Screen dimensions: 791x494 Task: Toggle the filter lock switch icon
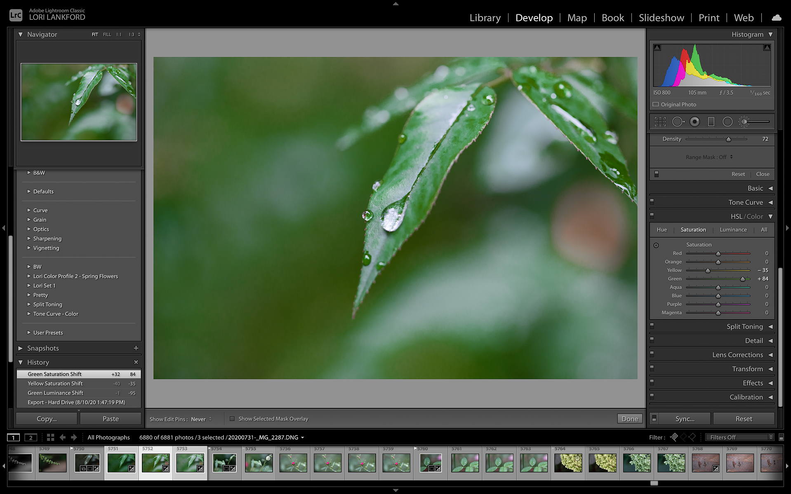tap(781, 438)
